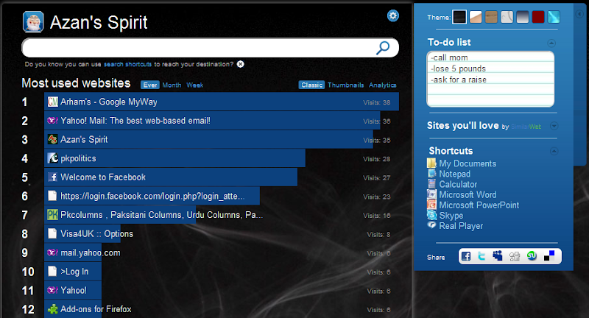589x318 pixels.
Task: Choose the light gray theme swatch
Action: [507, 17]
